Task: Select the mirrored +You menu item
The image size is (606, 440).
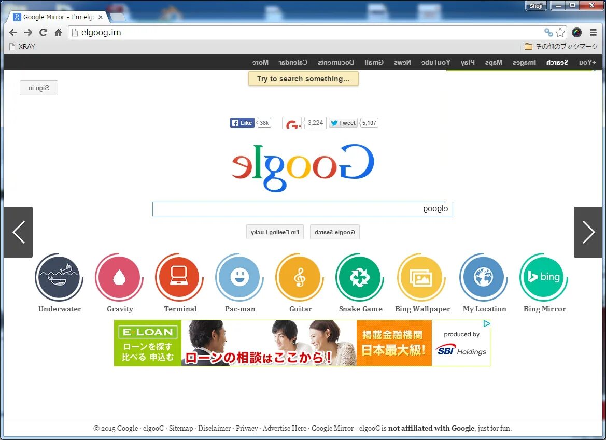Action: (587, 62)
